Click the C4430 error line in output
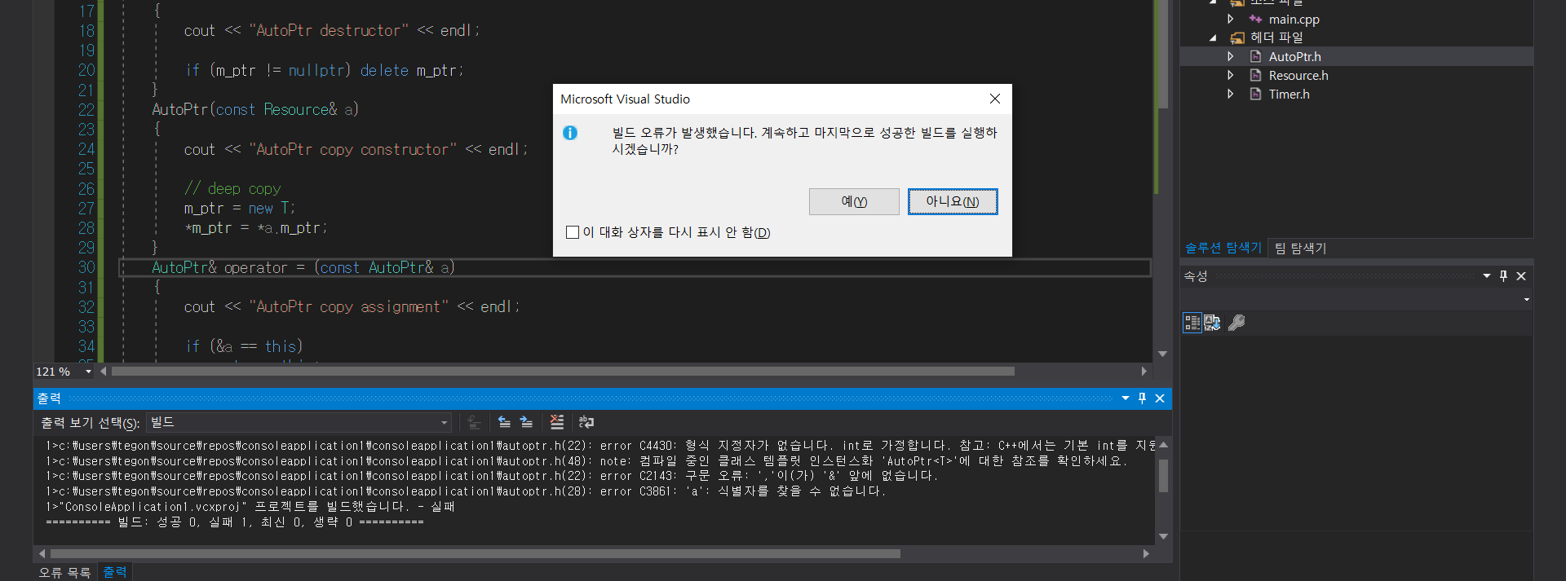1566x581 pixels. click(599, 446)
